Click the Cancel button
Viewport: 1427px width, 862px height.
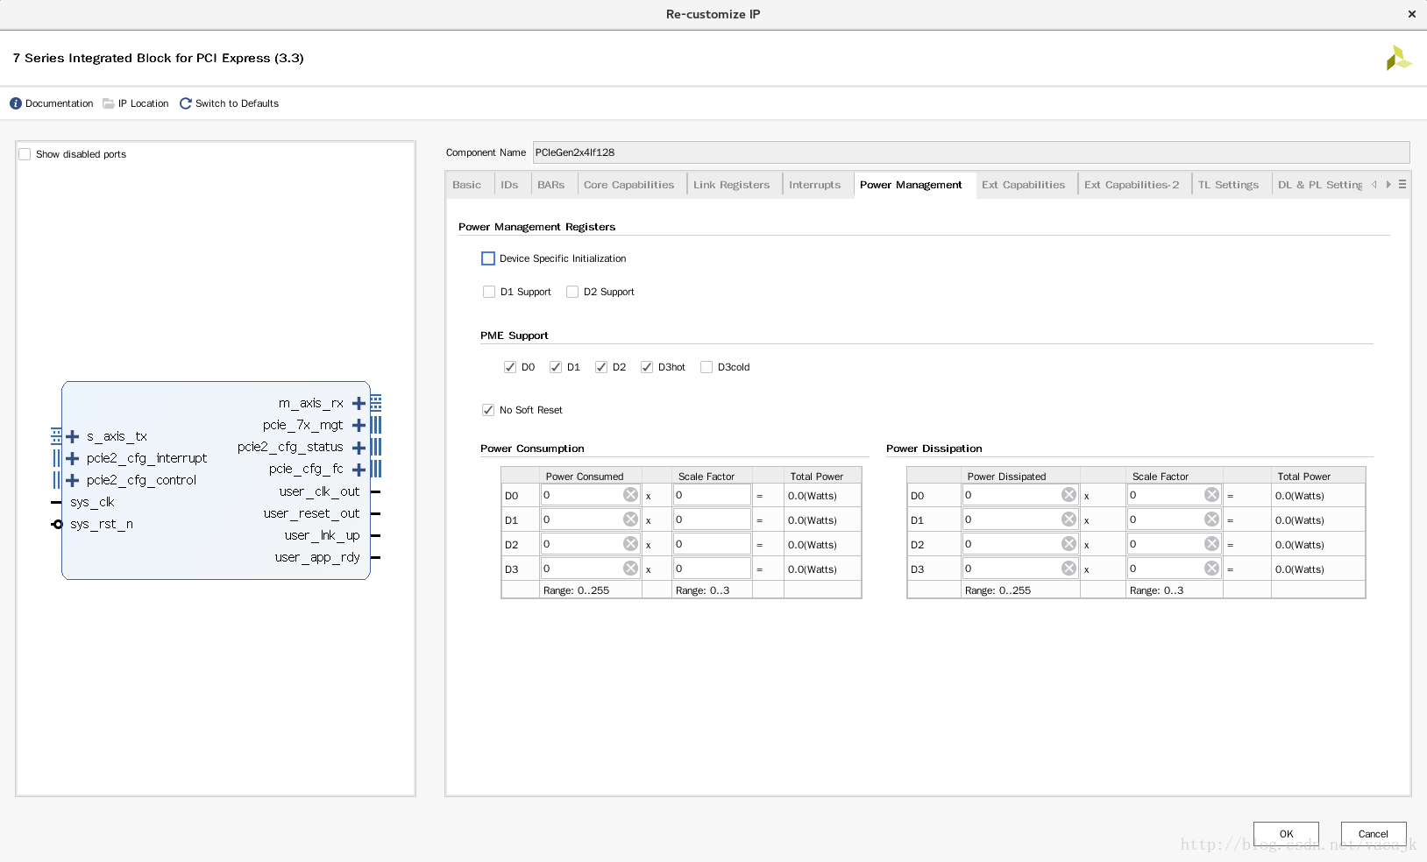[1374, 834]
